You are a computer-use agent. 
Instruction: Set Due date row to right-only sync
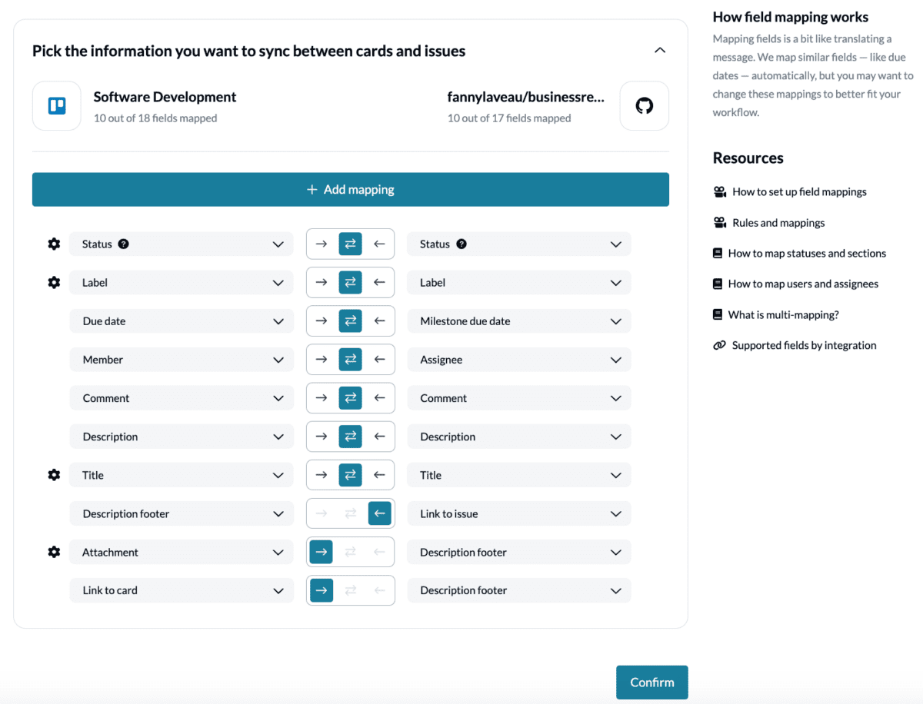[322, 321]
